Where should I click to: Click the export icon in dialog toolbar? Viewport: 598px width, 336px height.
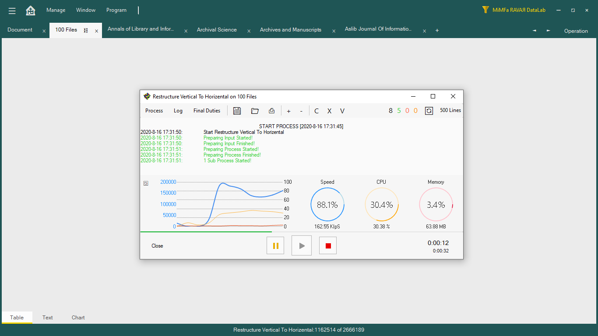(271, 111)
